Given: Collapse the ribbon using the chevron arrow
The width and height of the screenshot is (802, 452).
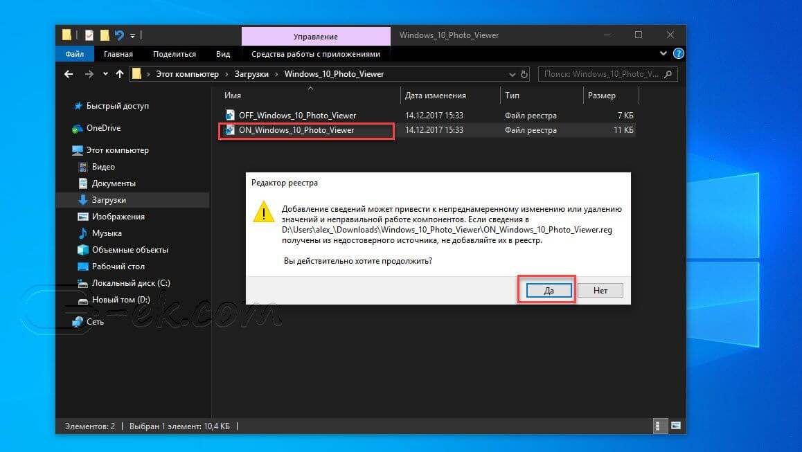Looking at the screenshot, I should click(663, 53).
